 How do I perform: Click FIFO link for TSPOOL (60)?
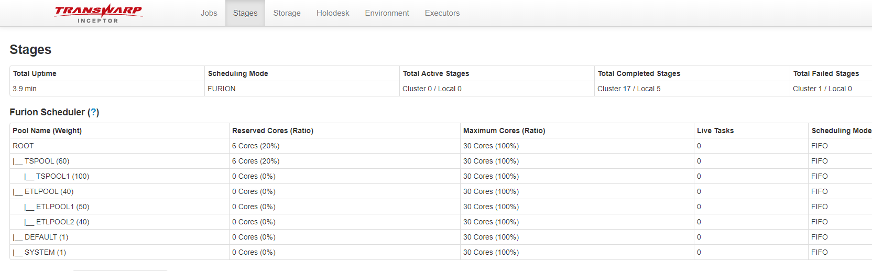(819, 161)
